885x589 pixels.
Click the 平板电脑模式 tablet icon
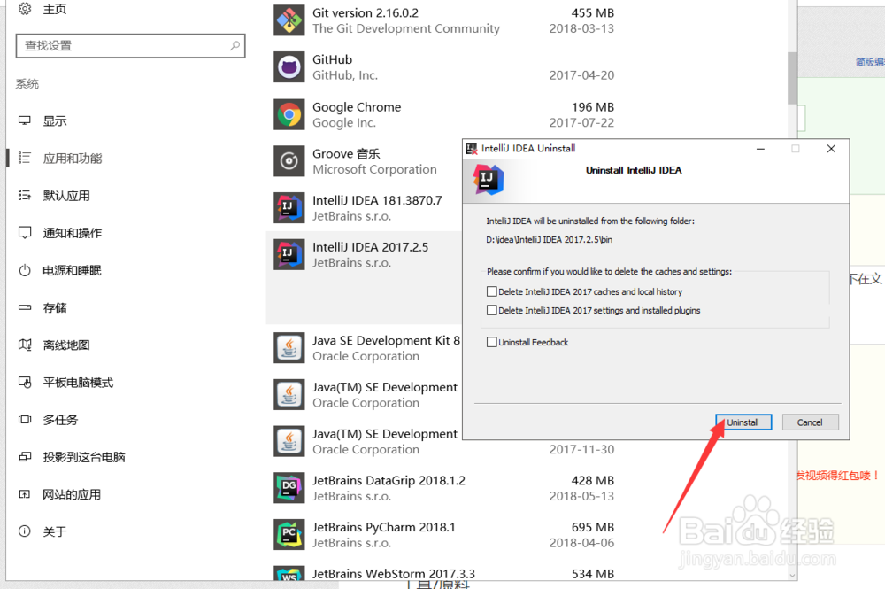coord(24,383)
